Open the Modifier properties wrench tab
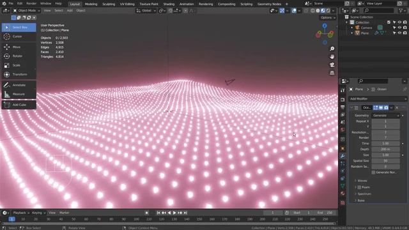Screen dimensions: 409x230 343,156
